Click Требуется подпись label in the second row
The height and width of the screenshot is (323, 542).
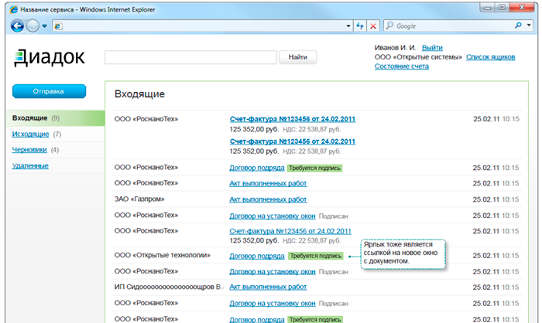coord(315,168)
